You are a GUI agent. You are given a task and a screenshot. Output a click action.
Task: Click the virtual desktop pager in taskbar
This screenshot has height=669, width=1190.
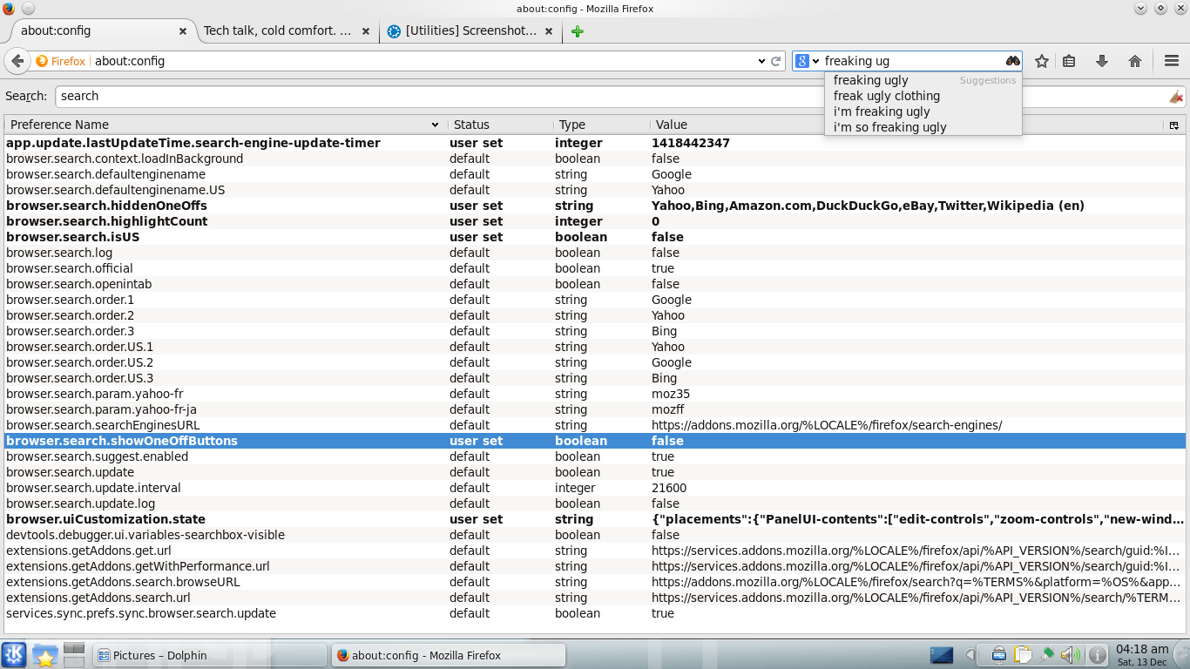click(74, 654)
